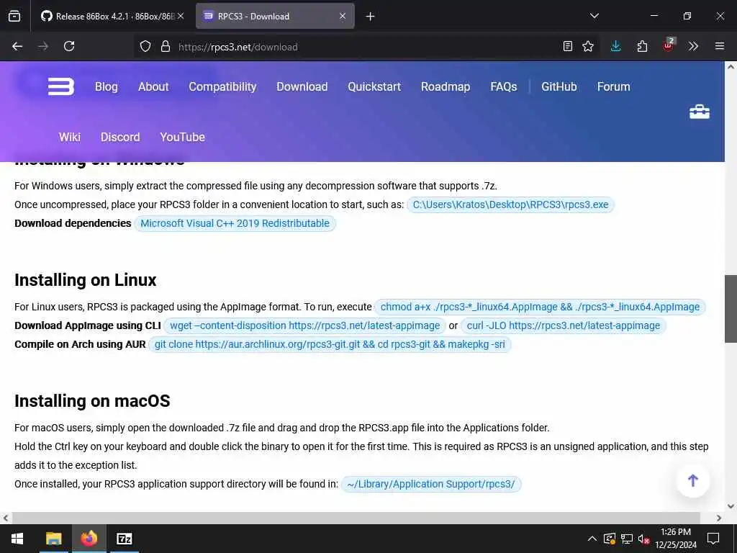Click Download in the nav bar
737x553 pixels.
[x=302, y=86]
